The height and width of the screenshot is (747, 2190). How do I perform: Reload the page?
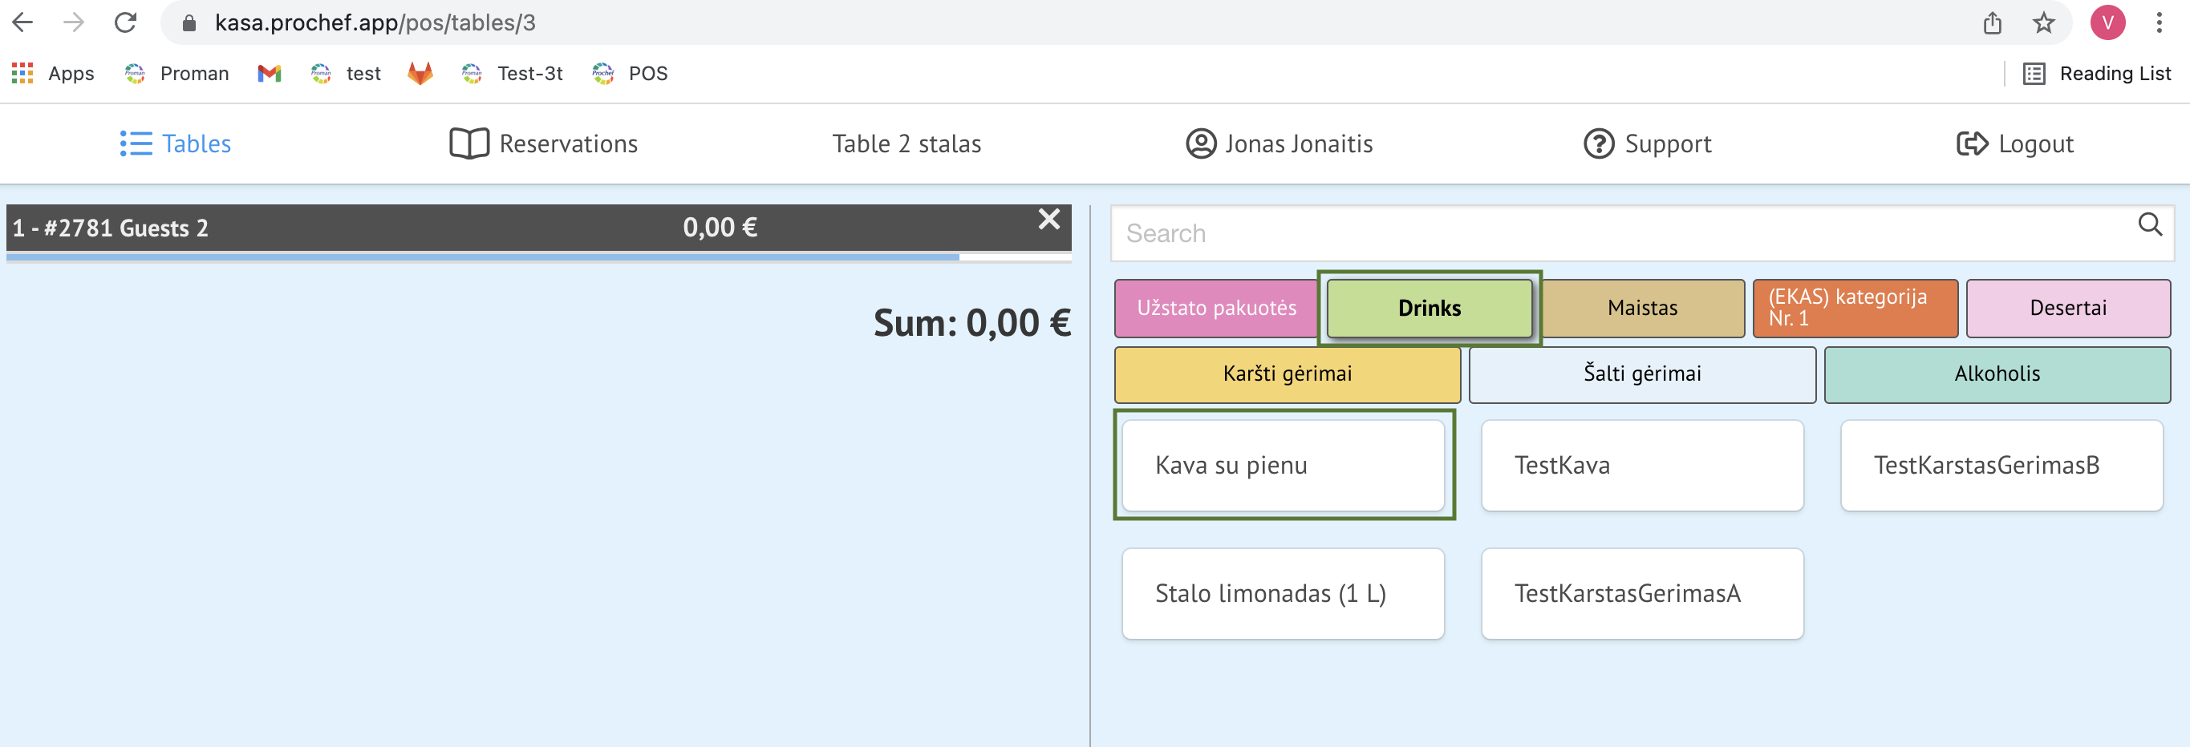[126, 23]
